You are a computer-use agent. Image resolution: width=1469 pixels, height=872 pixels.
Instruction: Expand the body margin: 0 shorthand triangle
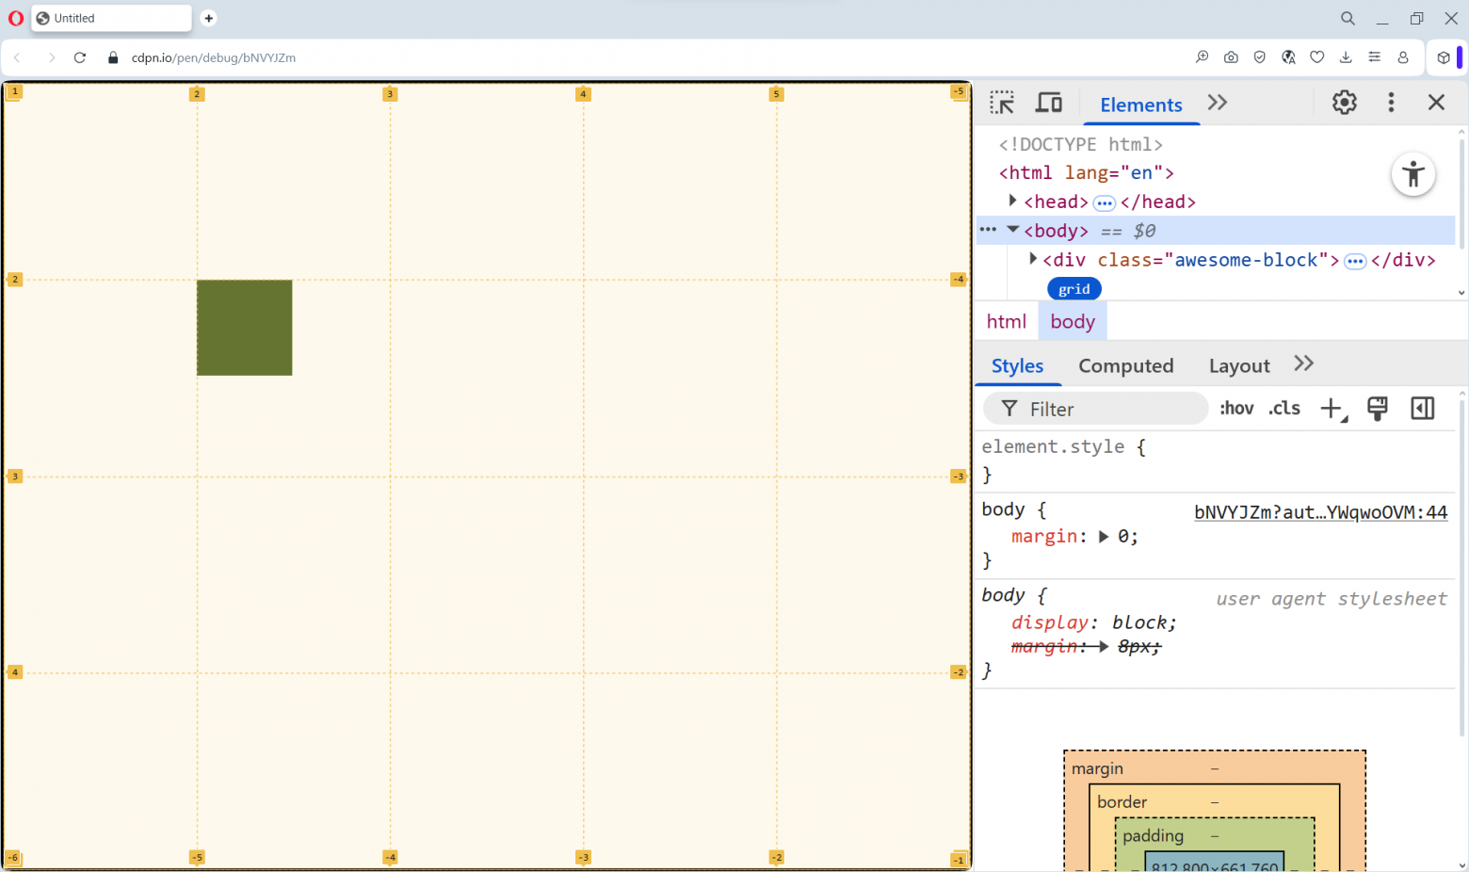(1104, 537)
